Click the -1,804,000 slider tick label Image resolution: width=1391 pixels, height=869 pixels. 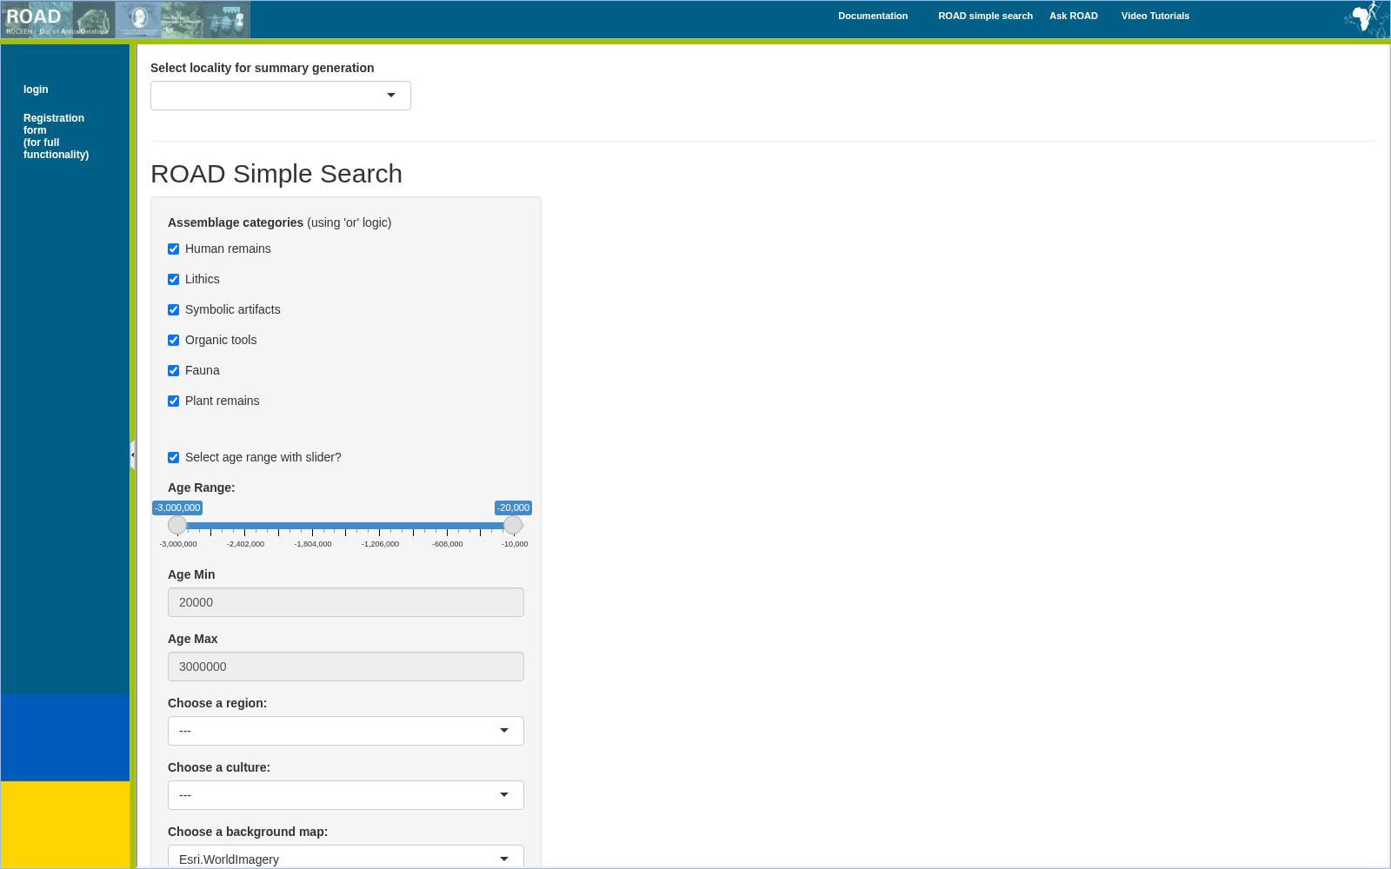[313, 544]
